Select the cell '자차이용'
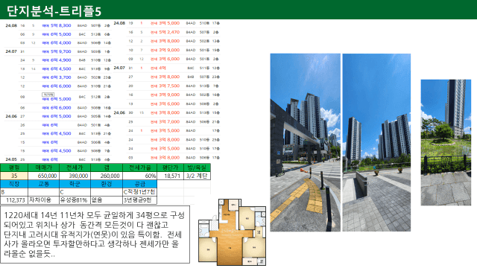This screenshot has height=268, width=477. tap(44, 200)
